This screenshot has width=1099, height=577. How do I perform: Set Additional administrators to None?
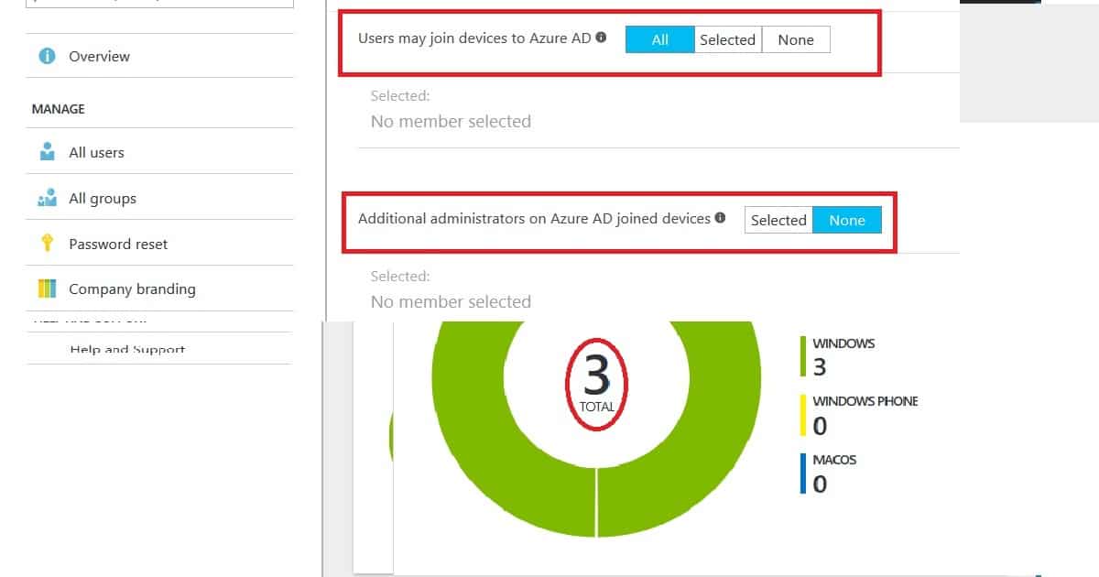click(847, 220)
